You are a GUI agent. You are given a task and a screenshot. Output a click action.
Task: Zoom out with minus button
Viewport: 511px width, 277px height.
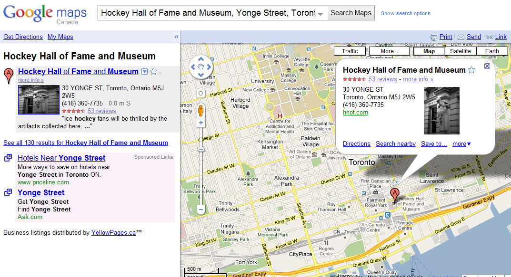pos(201,210)
